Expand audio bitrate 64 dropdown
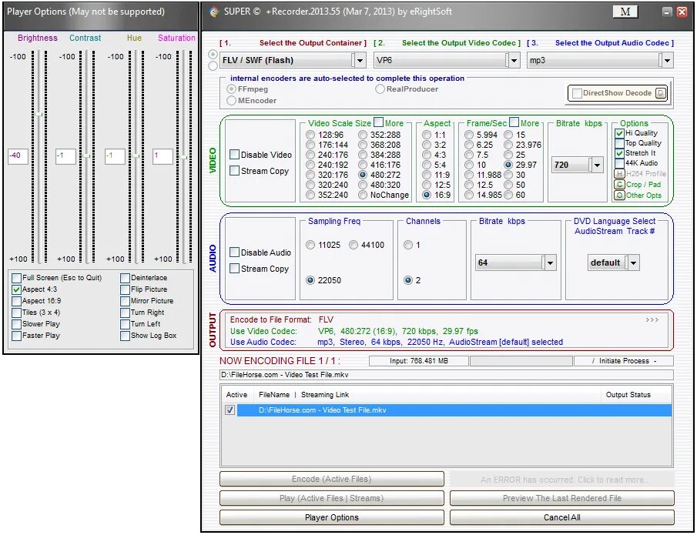This screenshot has width=697, height=535. tap(551, 262)
